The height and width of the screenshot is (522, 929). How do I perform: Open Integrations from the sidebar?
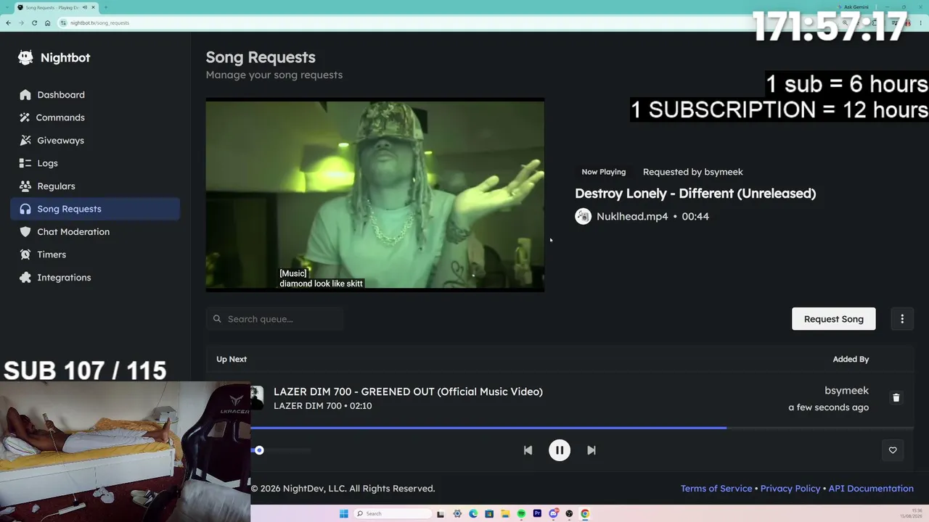click(x=95, y=278)
